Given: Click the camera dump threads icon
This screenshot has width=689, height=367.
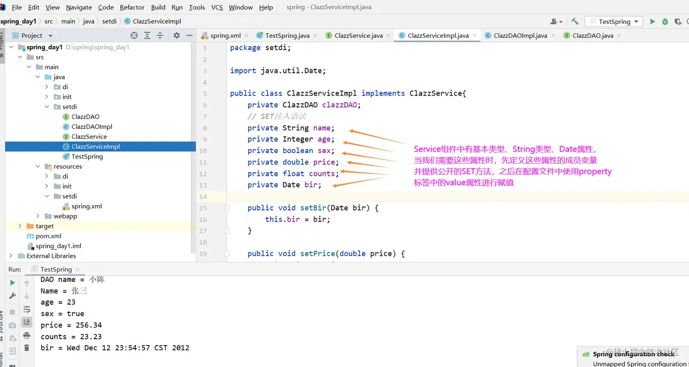Looking at the screenshot, I should 12,325.
